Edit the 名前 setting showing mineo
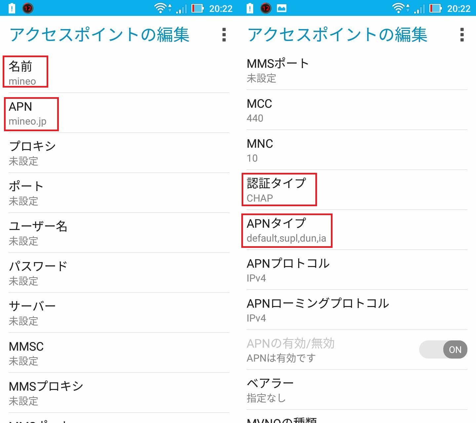476x423 pixels. (119, 73)
